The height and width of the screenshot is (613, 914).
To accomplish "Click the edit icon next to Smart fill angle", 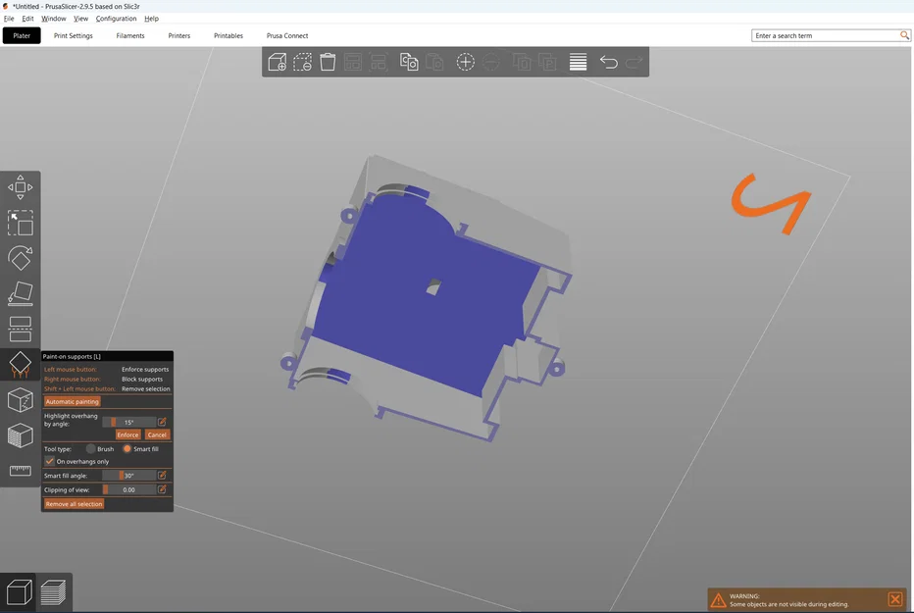I will pyautogui.click(x=162, y=476).
